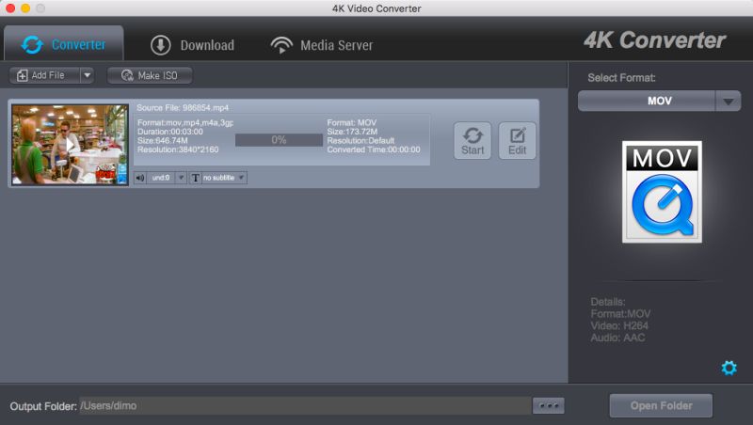
Task: Close the 4K Video Converter window
Action: (x=10, y=8)
